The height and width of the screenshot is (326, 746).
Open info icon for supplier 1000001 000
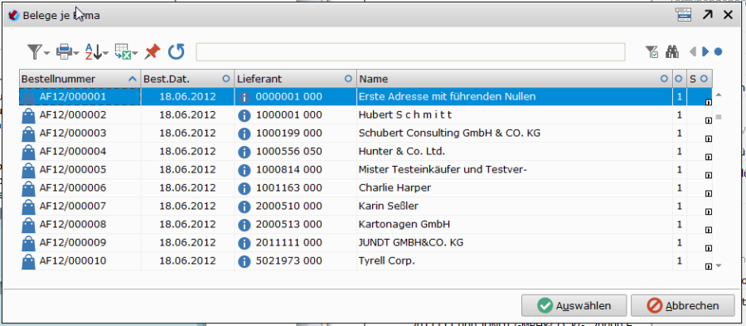(x=244, y=115)
